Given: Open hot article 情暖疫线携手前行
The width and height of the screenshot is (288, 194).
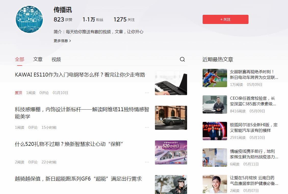Looking at the screenshot, I should point(254,154).
